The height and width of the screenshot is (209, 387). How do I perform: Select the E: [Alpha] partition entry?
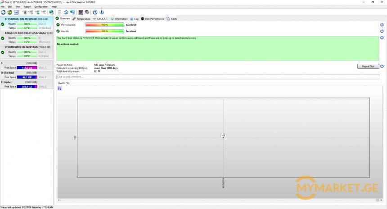click(x=27, y=84)
